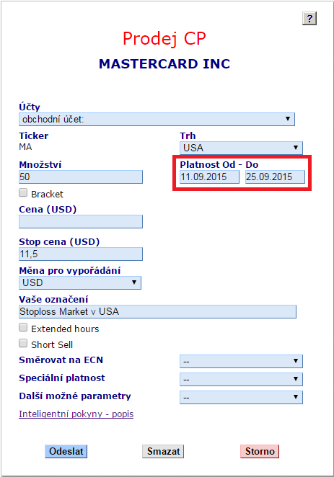Expand the Další možné parametry dropdown
The height and width of the screenshot is (477, 334).
click(x=241, y=397)
